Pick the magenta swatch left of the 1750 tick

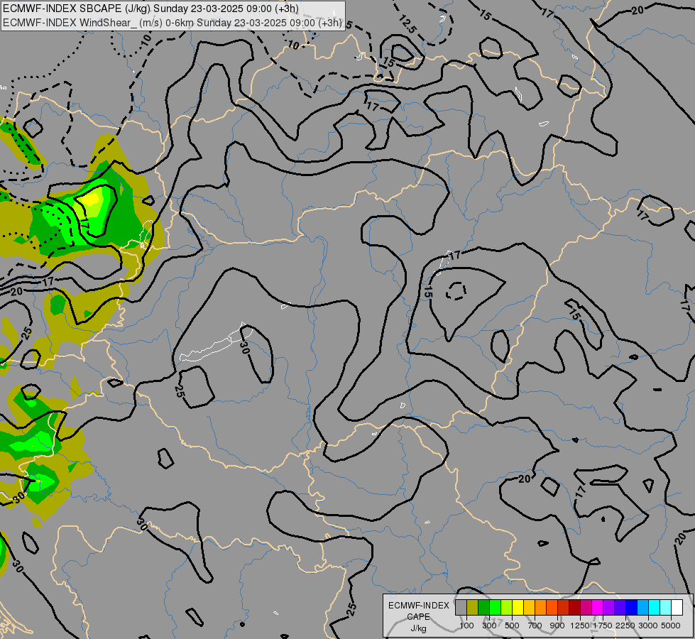click(x=598, y=607)
